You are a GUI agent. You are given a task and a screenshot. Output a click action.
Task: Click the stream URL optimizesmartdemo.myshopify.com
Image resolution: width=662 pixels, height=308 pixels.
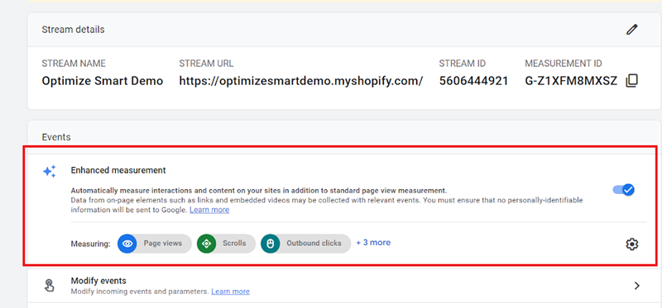[300, 81]
